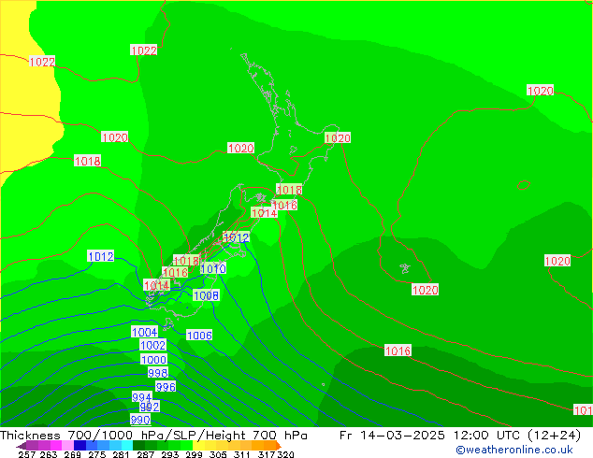Click the blue '1006' isobar label
593x458 pixels.
(x=199, y=336)
